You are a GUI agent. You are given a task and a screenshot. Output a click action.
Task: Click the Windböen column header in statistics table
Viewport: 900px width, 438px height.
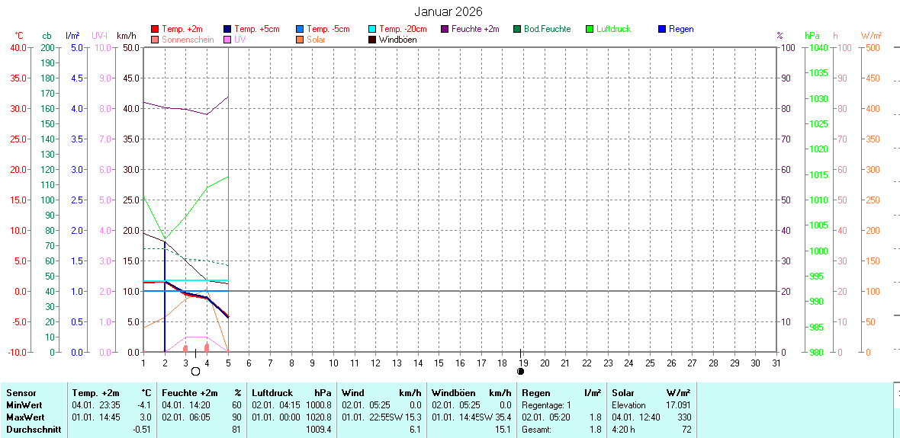click(453, 393)
